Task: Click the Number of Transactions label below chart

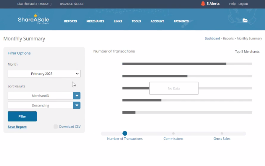Action: click(125, 139)
